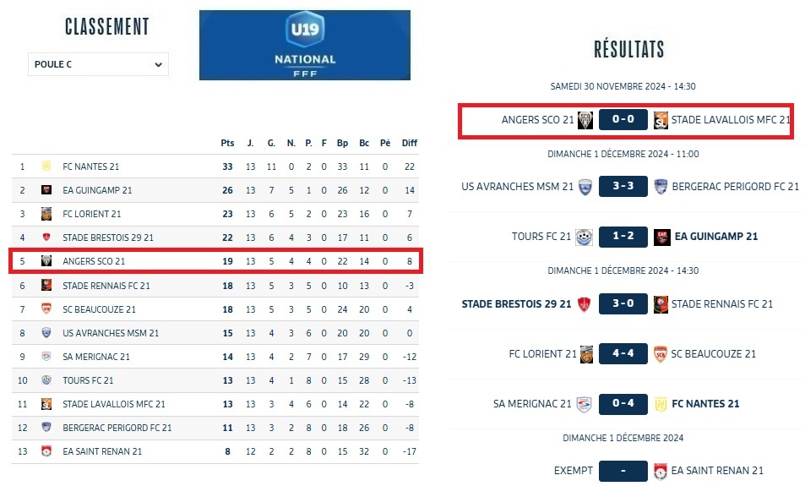Click SC Beaucouze crest in results list
The height and width of the screenshot is (486, 805).
[661, 354]
